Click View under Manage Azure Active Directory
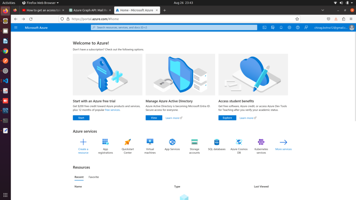This screenshot has height=200, width=356. (154, 118)
